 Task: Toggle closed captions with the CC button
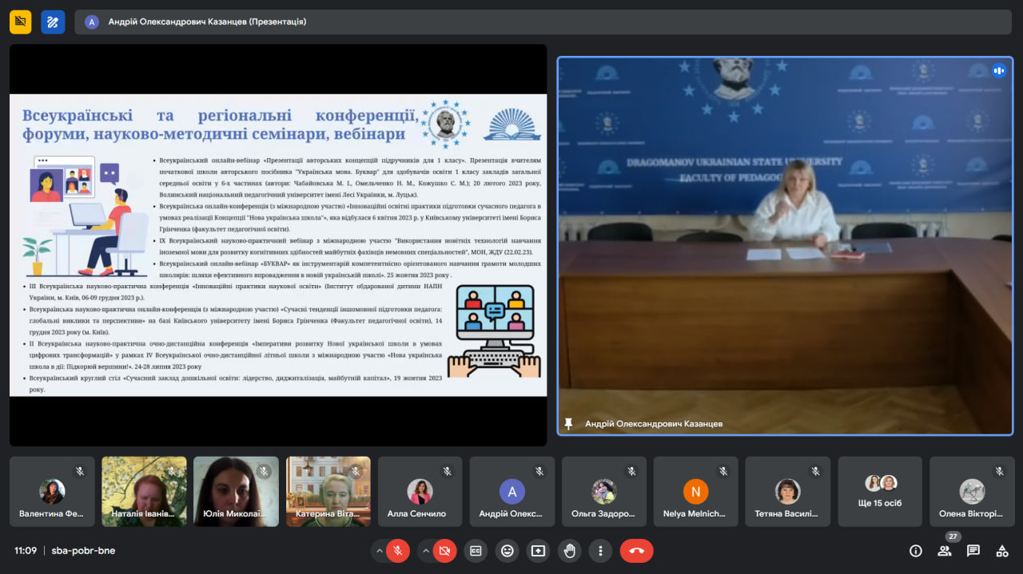476,551
